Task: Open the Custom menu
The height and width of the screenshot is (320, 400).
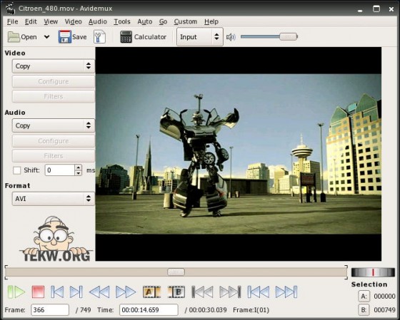Action: (x=186, y=21)
